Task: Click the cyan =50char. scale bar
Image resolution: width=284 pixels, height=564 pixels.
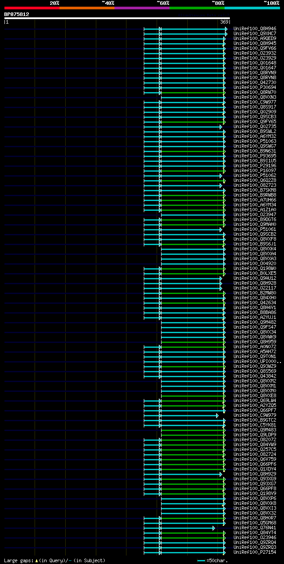Action: click(x=201, y=560)
